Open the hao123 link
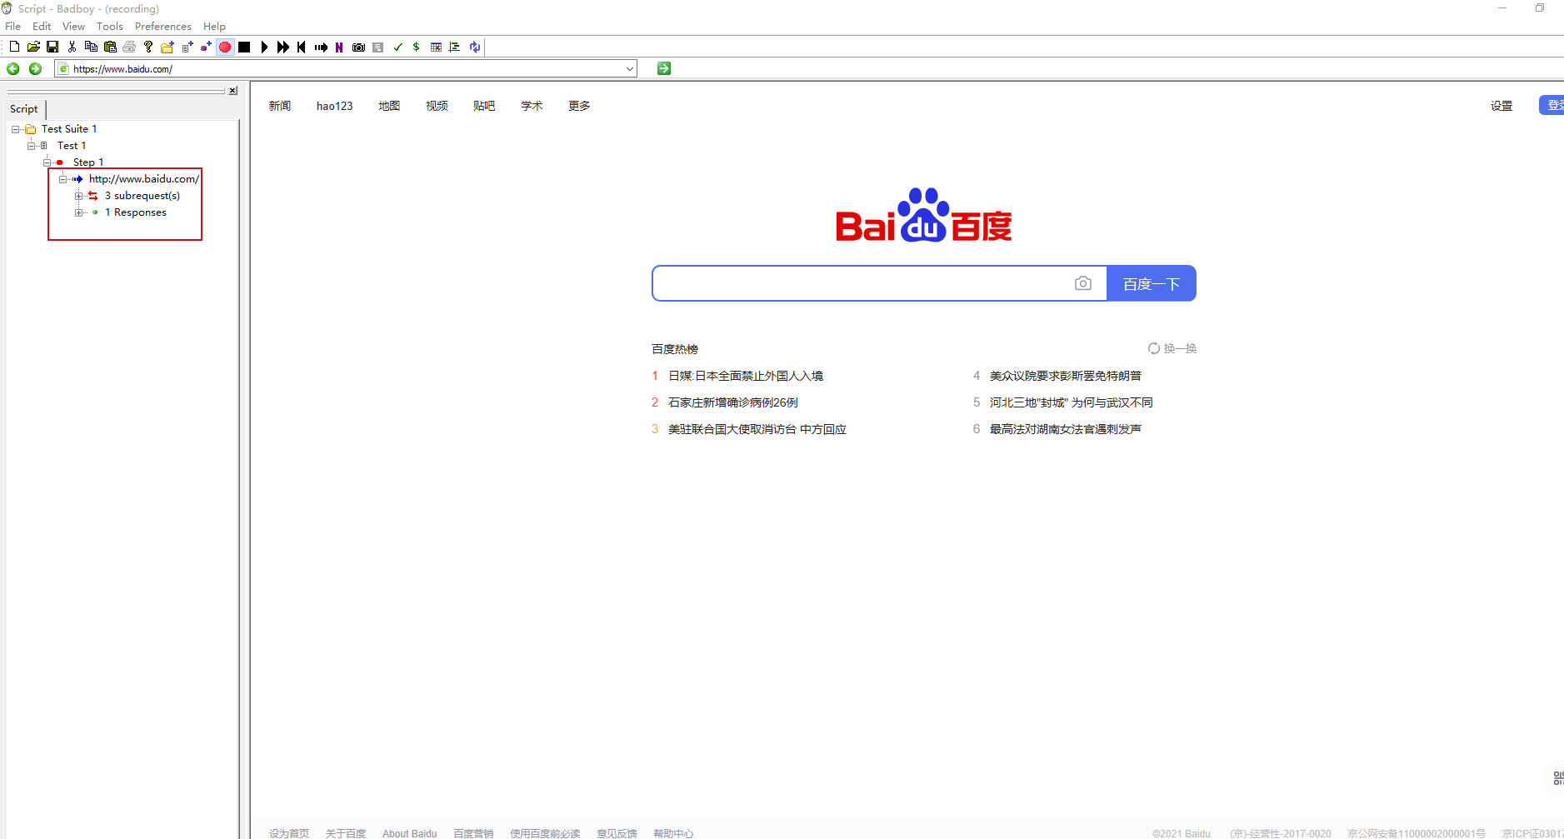The image size is (1564, 839). 334,106
